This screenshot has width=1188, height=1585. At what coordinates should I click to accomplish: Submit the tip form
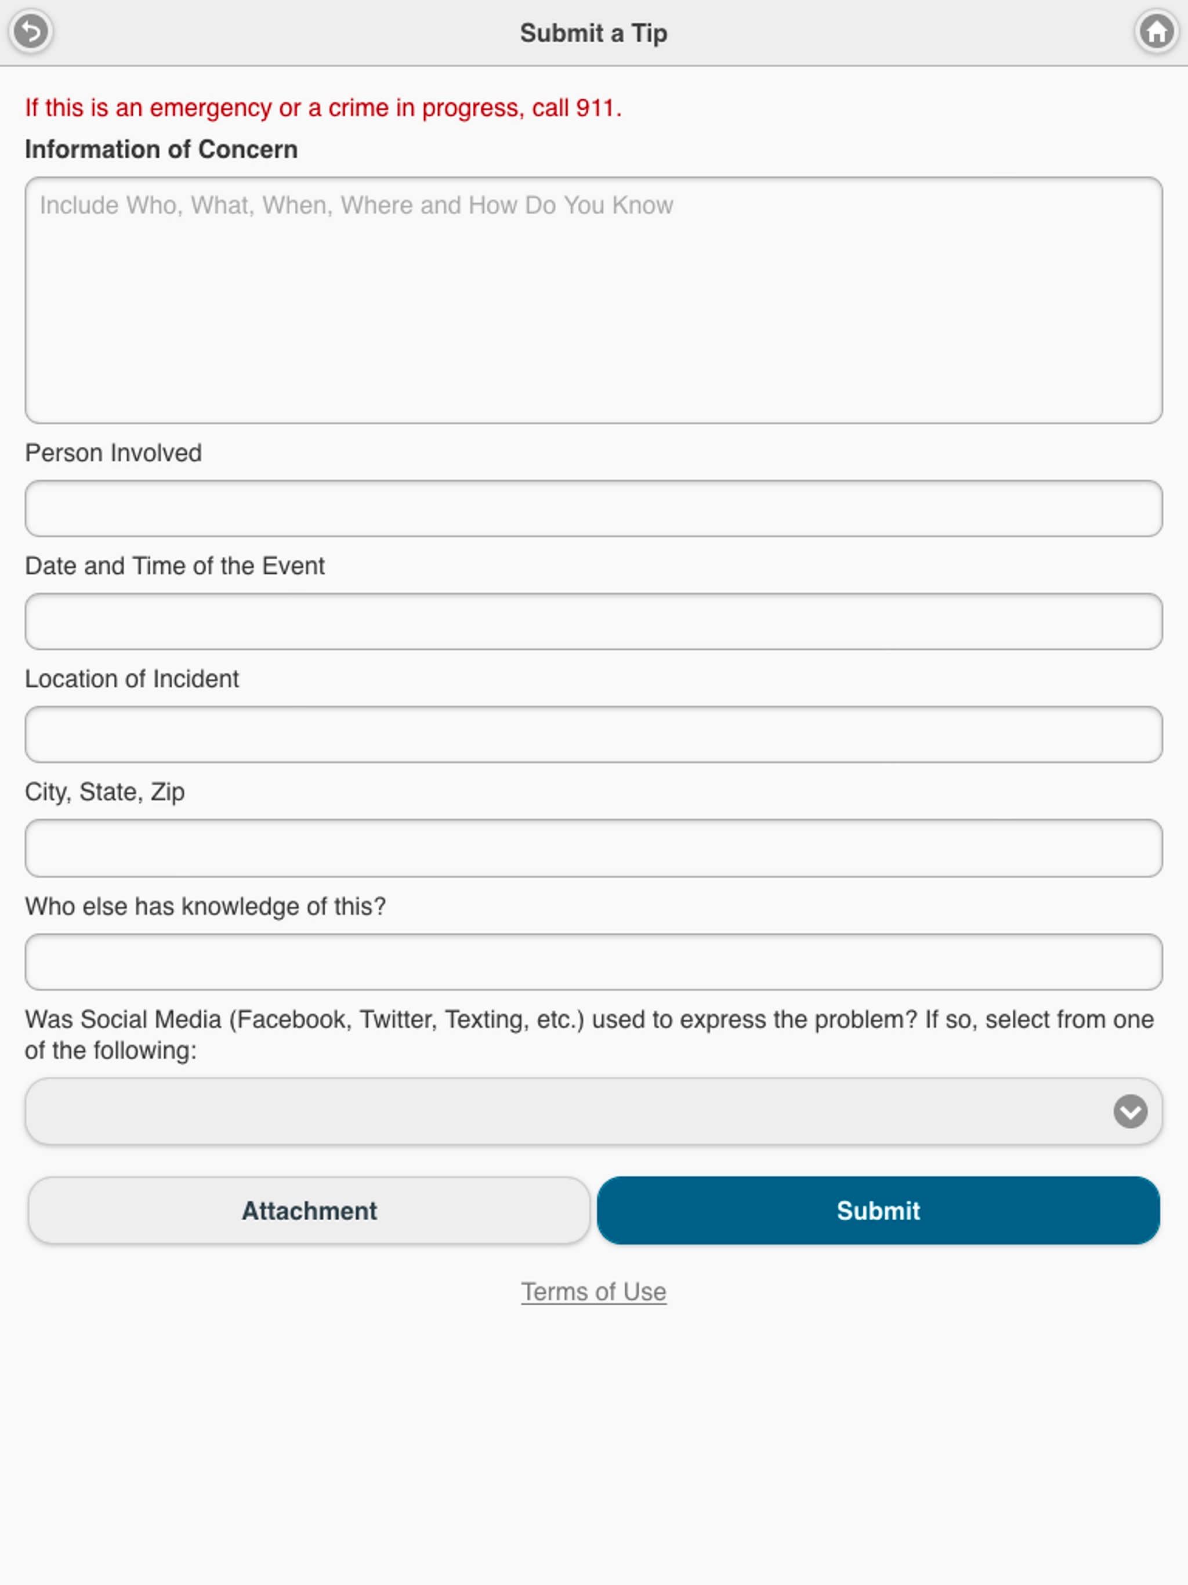(878, 1210)
